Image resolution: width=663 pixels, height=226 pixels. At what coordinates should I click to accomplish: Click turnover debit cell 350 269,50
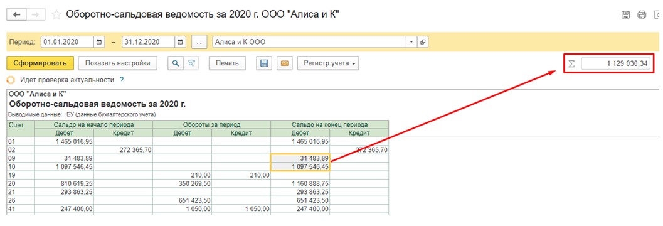183,183
